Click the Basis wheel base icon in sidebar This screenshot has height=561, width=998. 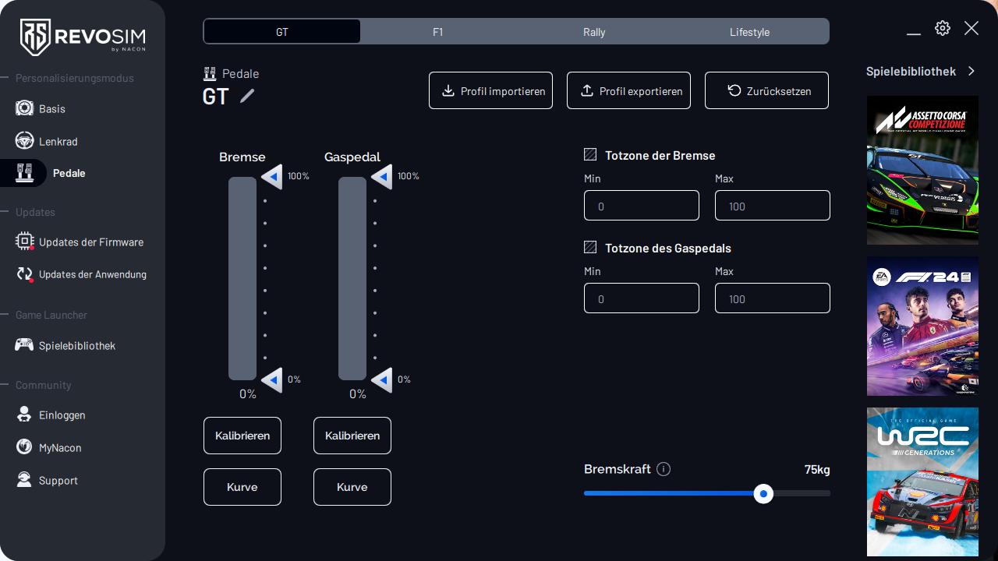pos(24,108)
